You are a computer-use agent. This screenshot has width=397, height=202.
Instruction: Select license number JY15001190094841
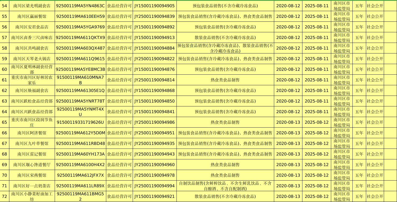click(154, 112)
